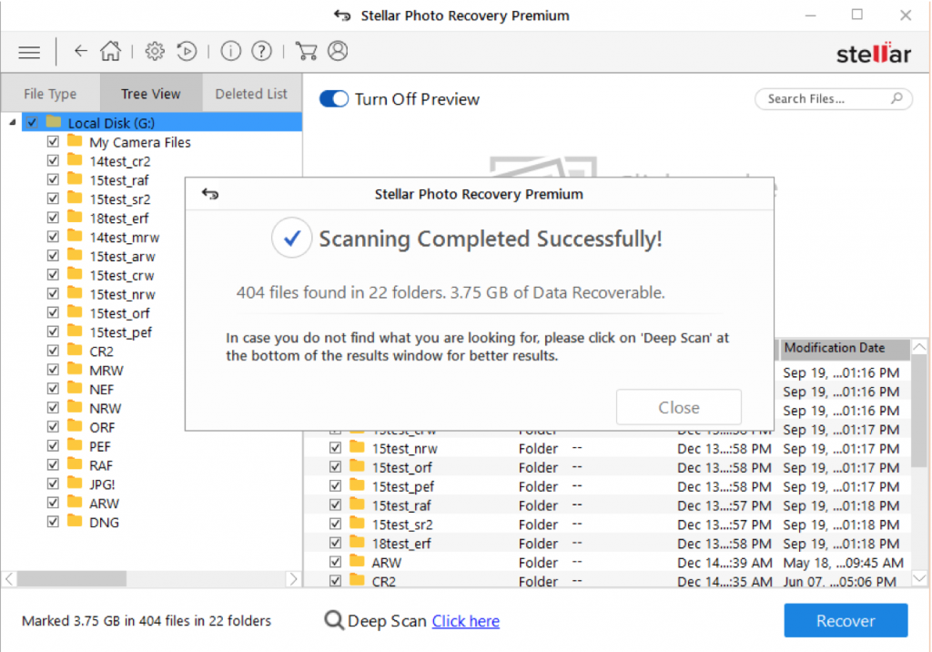The image size is (932, 652).
Task: Click the Deep Scan magnifier icon
Action: [x=333, y=620]
